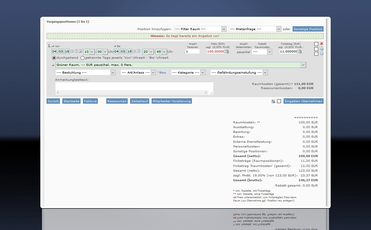Tick the checkbox beside red delete icon
371x230 pixels.
tap(316, 44)
